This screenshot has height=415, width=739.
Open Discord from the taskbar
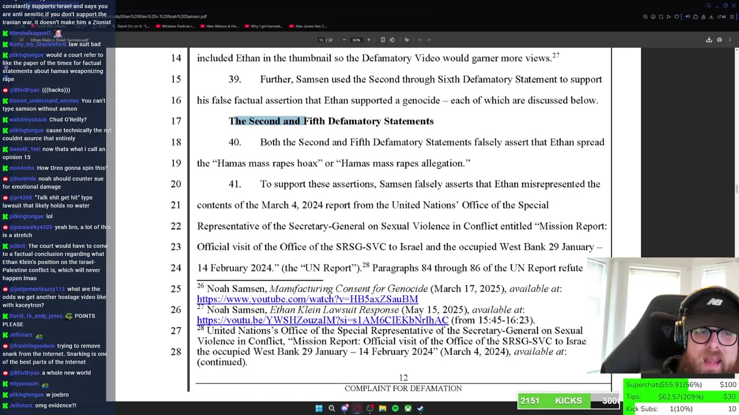[x=345, y=408]
